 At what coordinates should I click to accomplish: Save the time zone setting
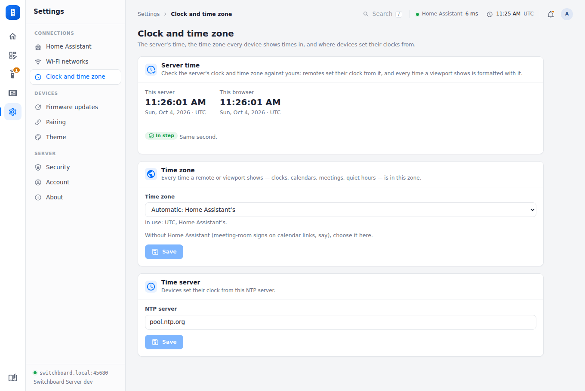click(164, 252)
